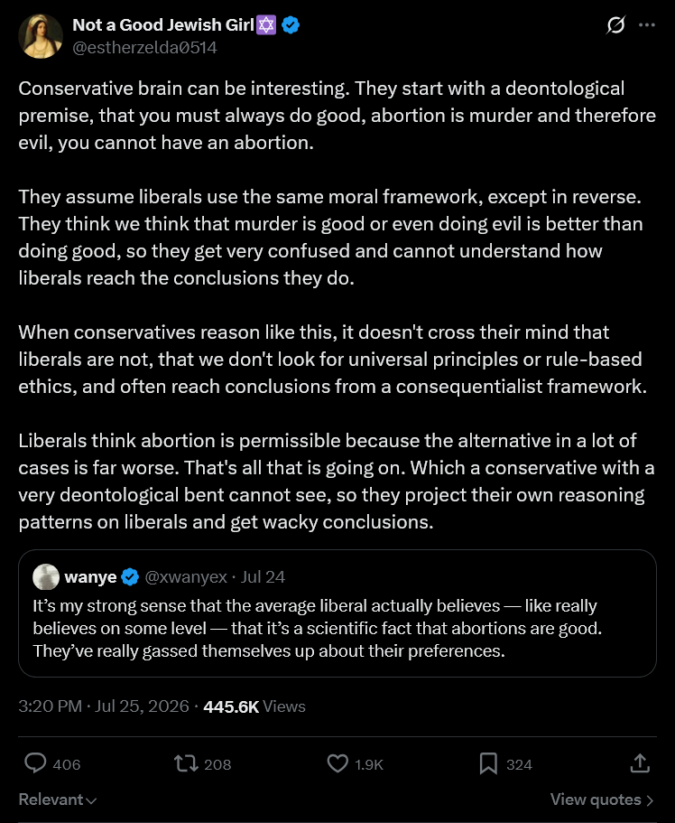Like the post with the heart icon

337,763
